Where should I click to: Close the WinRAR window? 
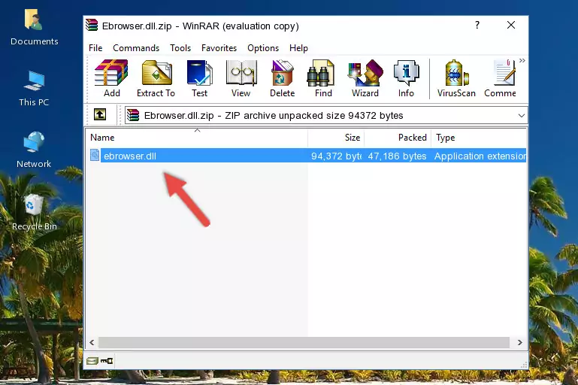click(511, 25)
